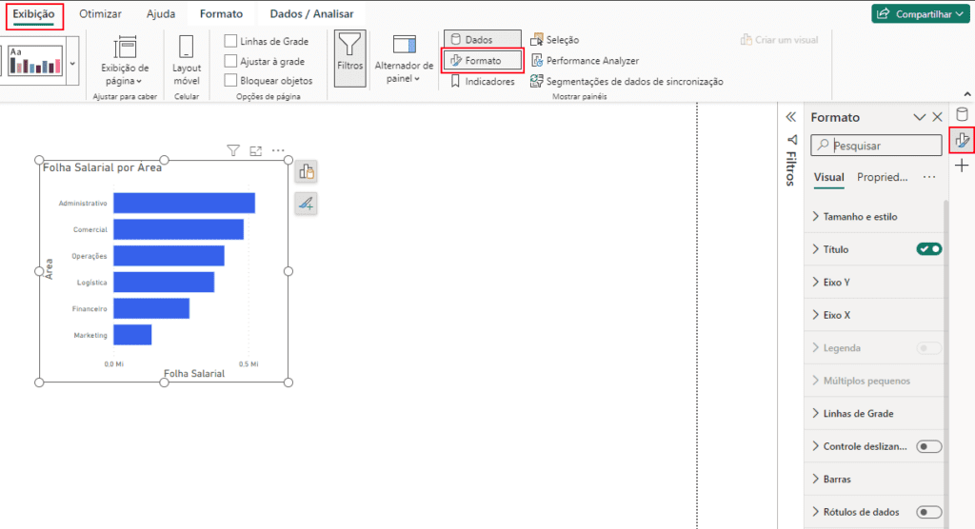Open the Propriedades format tab

click(882, 177)
